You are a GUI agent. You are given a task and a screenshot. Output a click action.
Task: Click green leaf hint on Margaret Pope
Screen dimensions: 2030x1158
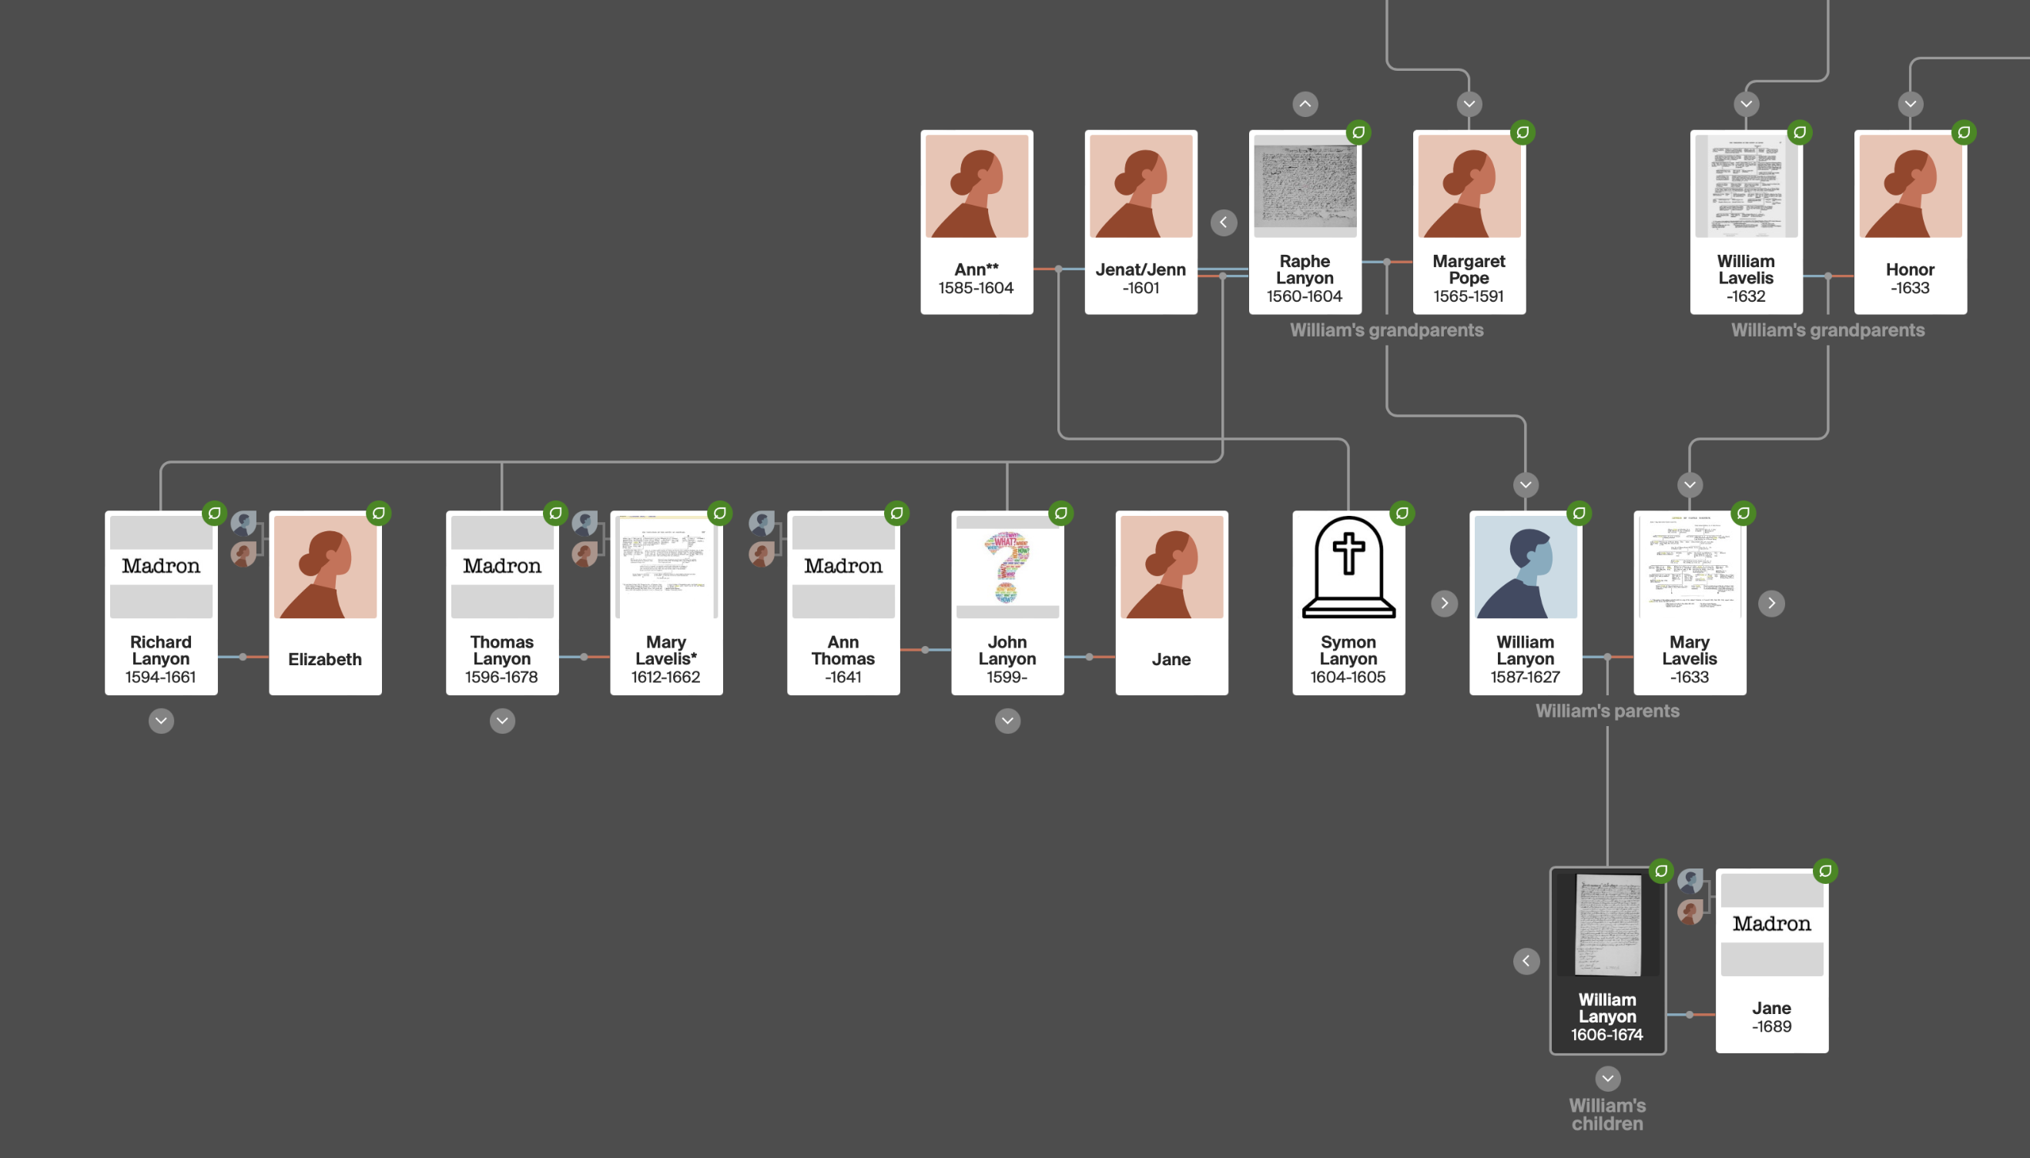point(1522,132)
